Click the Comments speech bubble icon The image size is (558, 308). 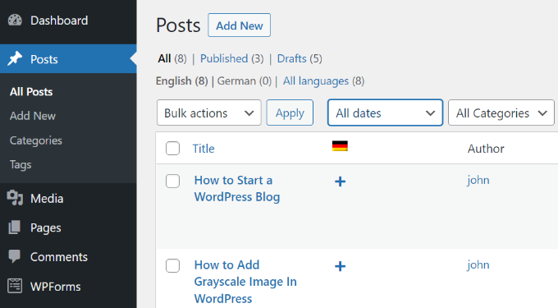15,256
